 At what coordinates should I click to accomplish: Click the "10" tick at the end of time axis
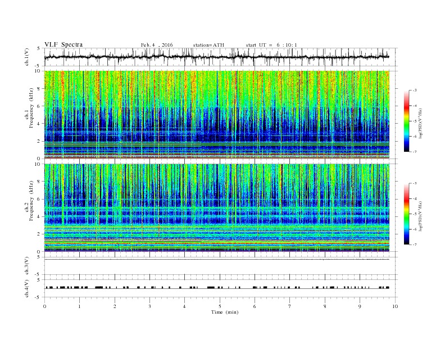[395, 306]
